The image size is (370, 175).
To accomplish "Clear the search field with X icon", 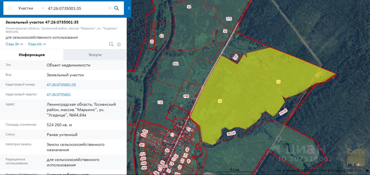I will 110,8.
